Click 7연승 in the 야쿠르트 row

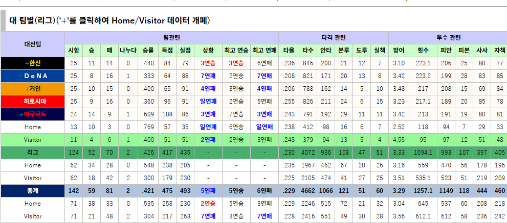click(x=236, y=114)
